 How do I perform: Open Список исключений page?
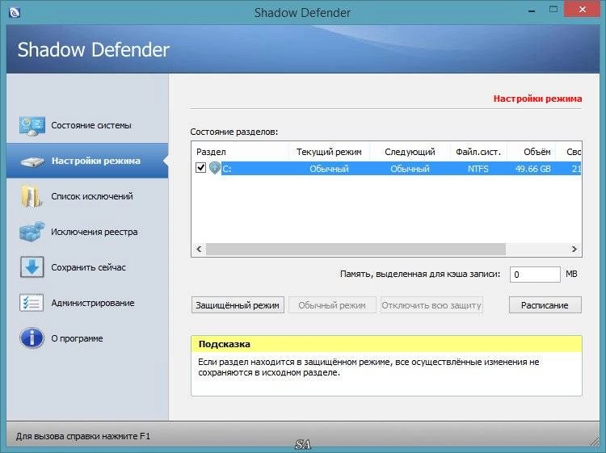(87, 196)
